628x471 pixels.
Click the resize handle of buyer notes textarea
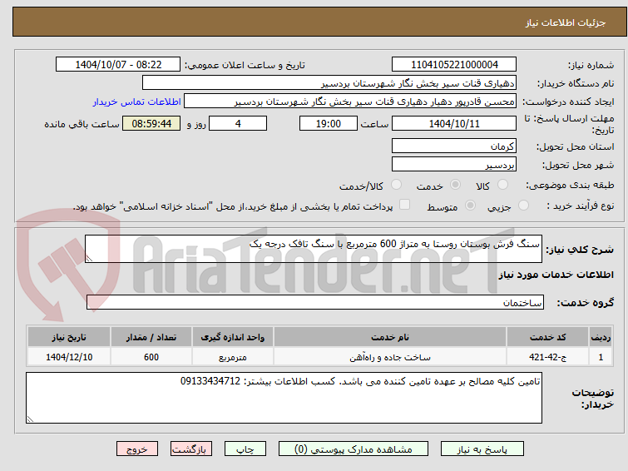pos(30,419)
